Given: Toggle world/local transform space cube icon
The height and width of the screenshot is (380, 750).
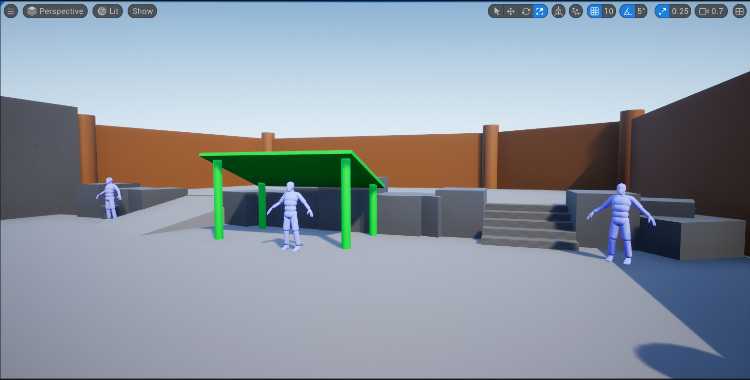Looking at the screenshot, I should coord(558,11).
